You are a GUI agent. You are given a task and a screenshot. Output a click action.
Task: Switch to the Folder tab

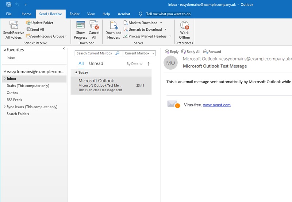(74, 14)
